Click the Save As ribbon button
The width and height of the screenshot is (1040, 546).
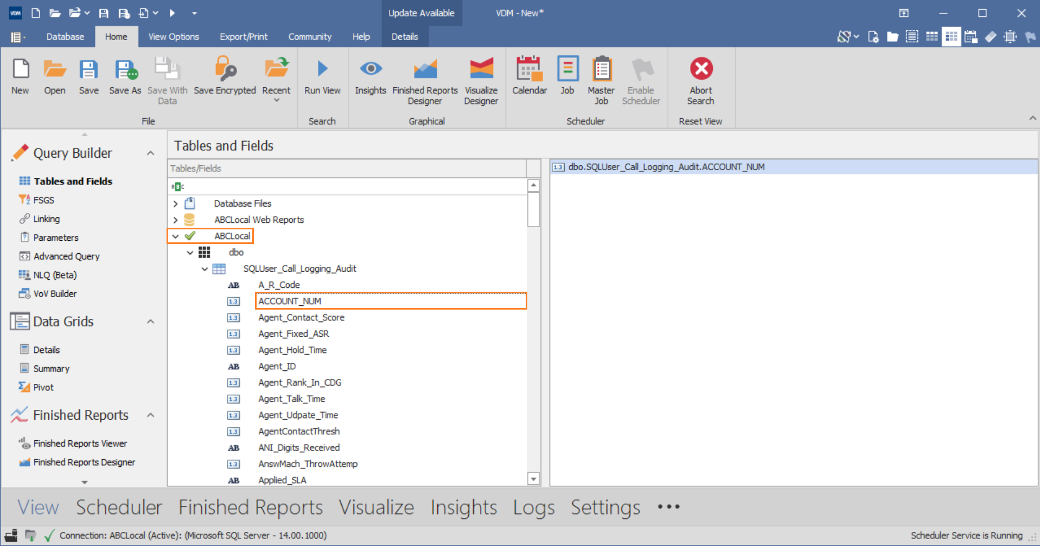pyautogui.click(x=125, y=78)
